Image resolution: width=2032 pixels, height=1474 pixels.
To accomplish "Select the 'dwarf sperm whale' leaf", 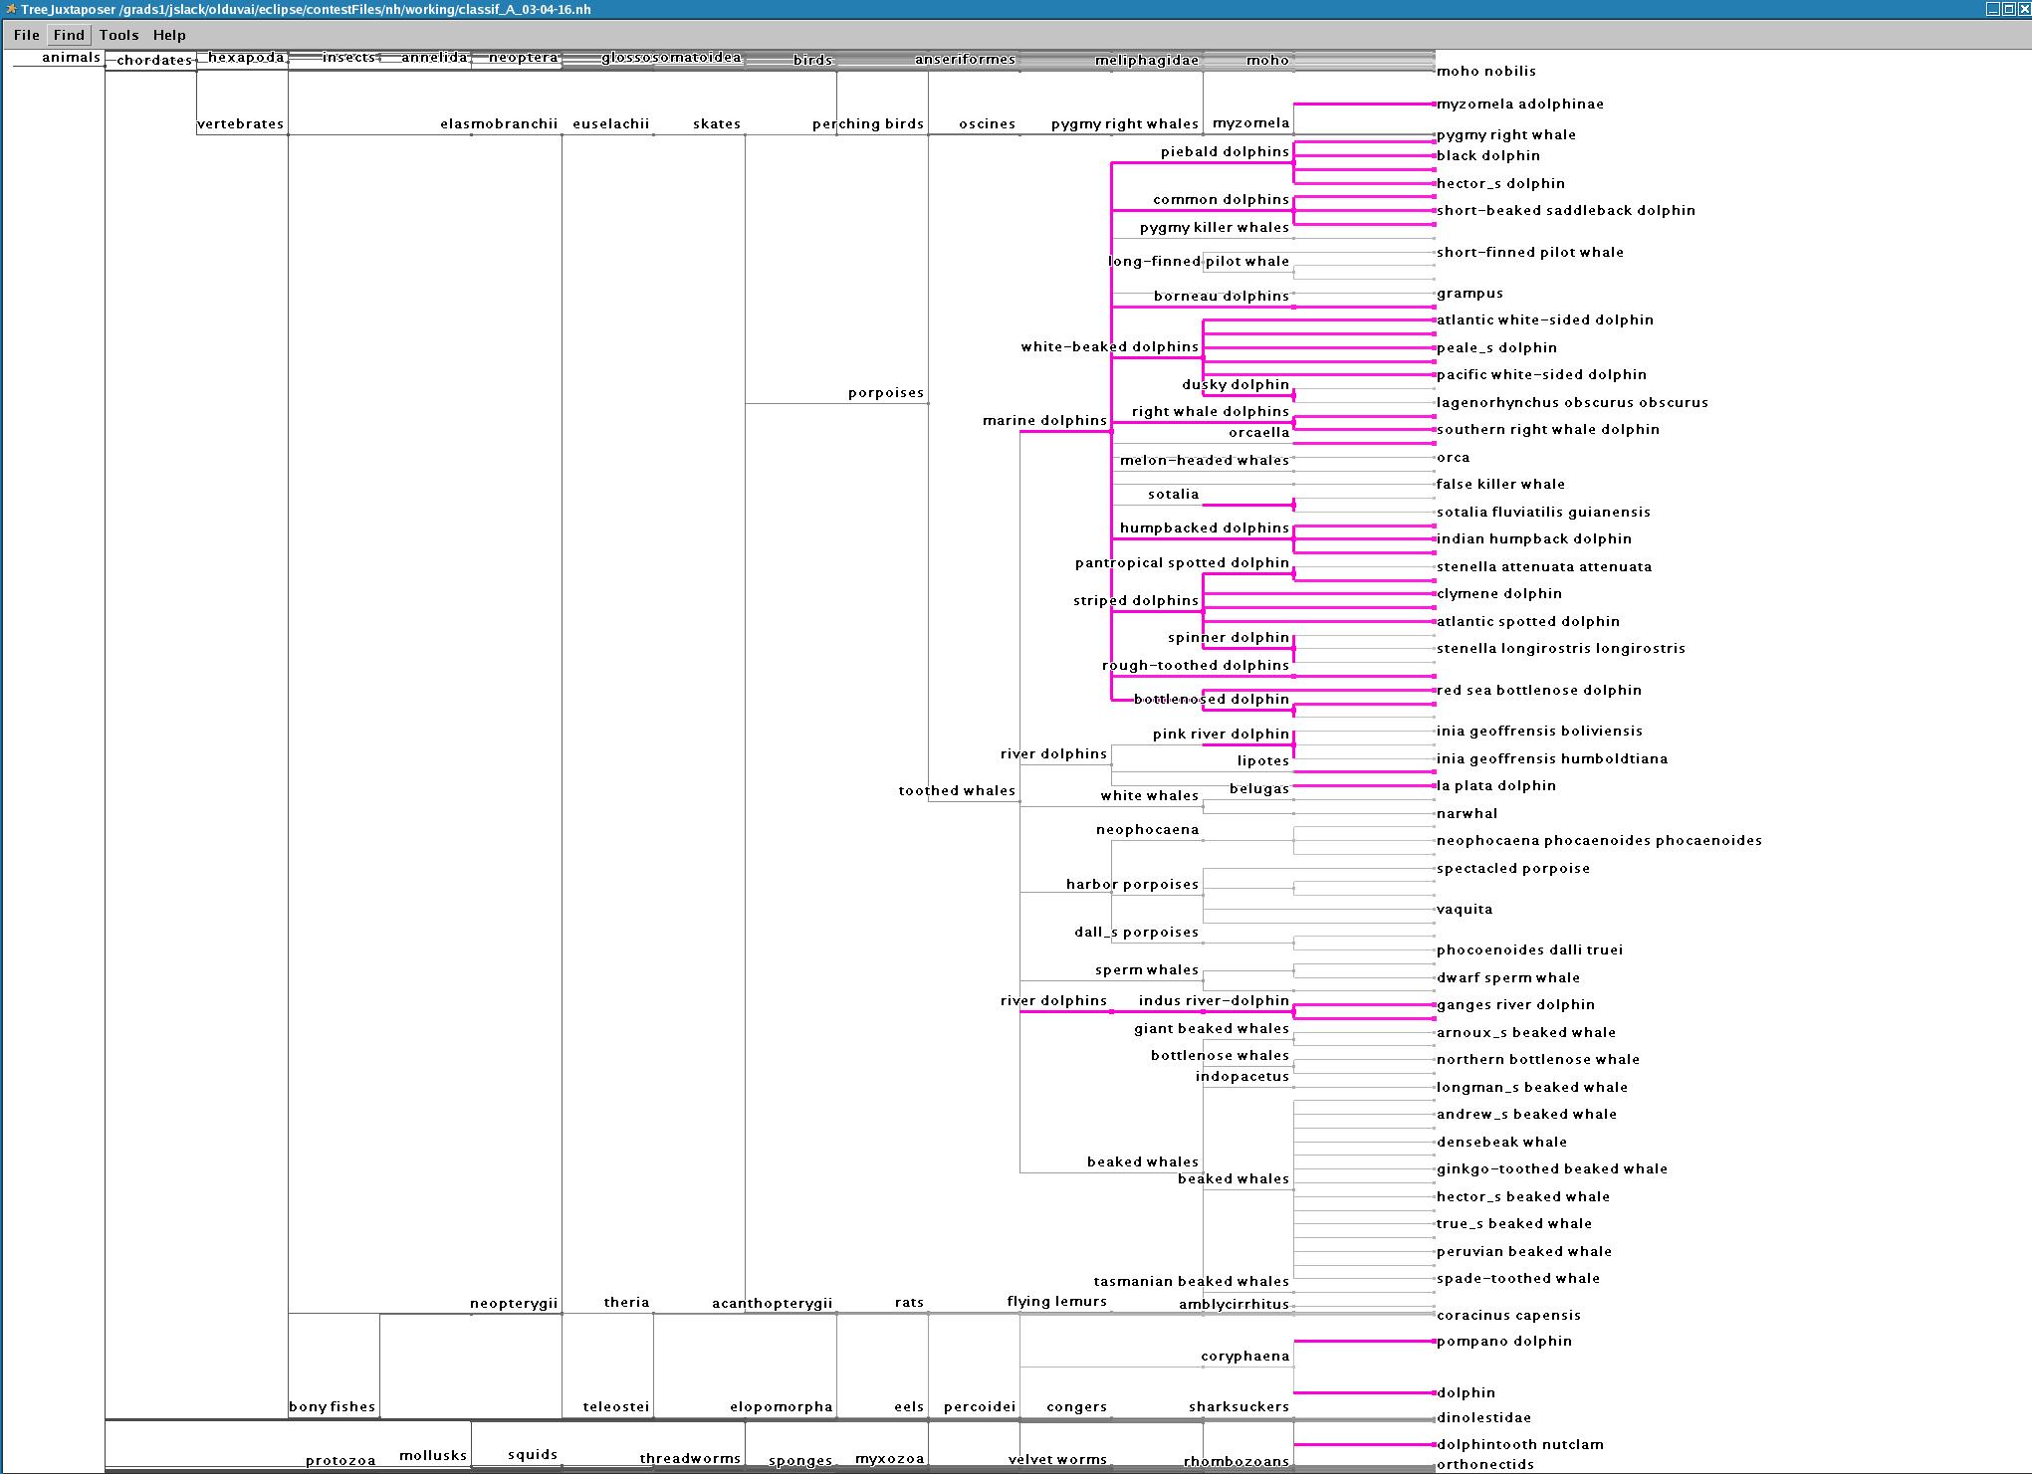I will (1508, 978).
